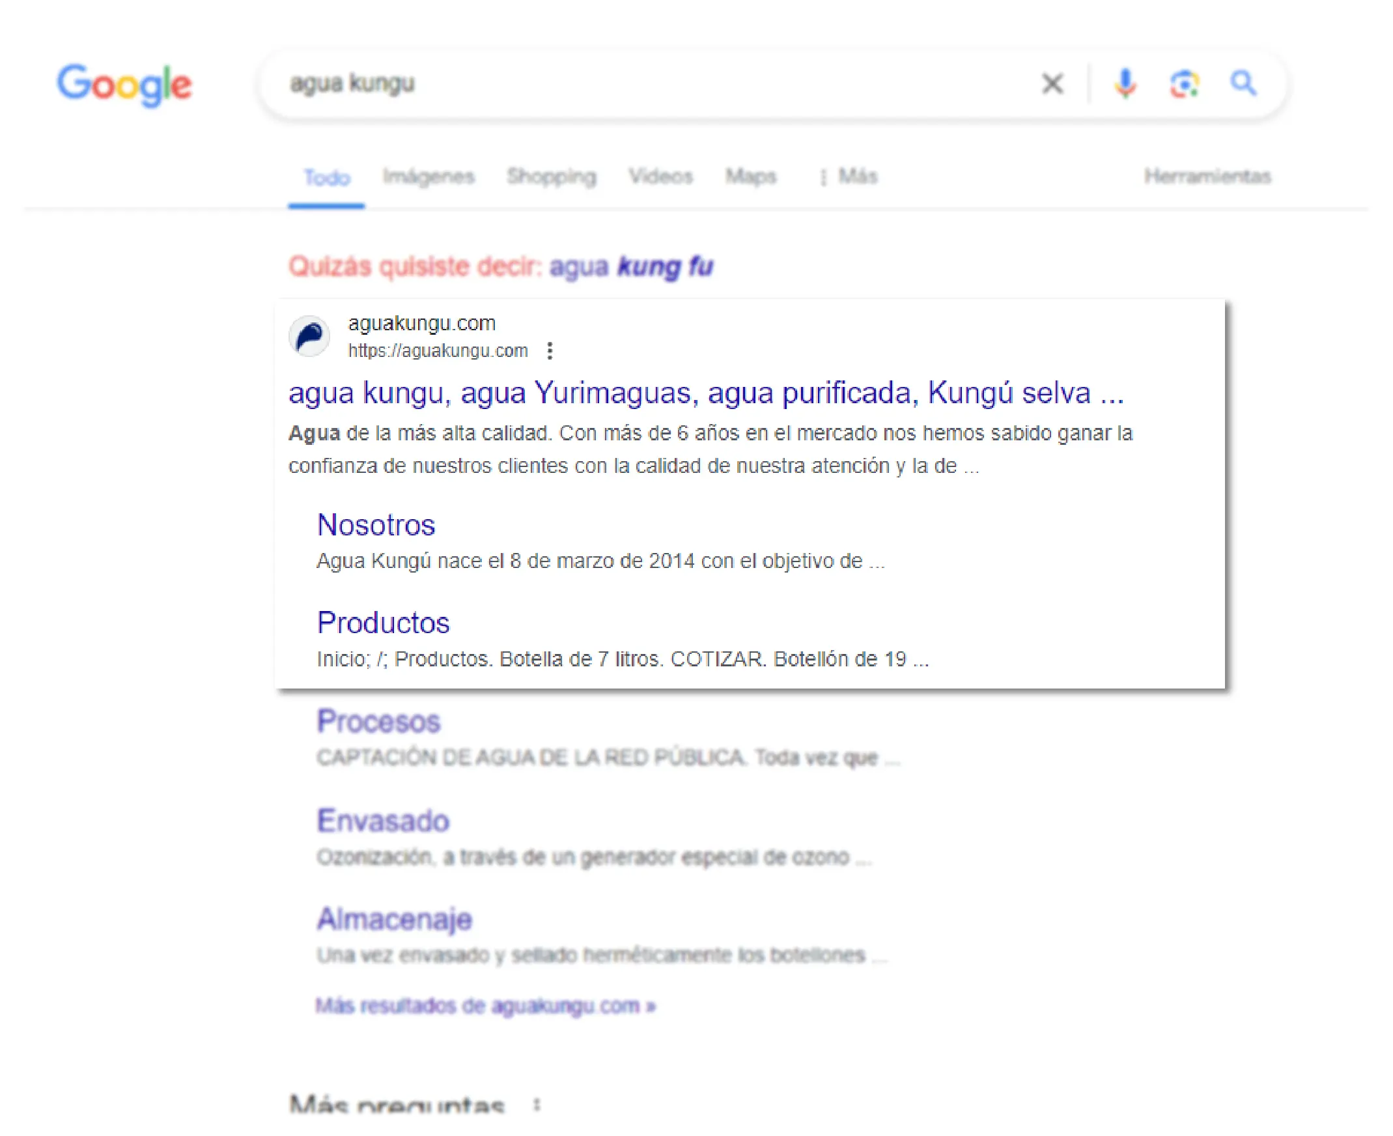Viewport: 1393px width, 1136px height.
Task: Open three-dot options next to Más preguntas
Action: 537,1105
